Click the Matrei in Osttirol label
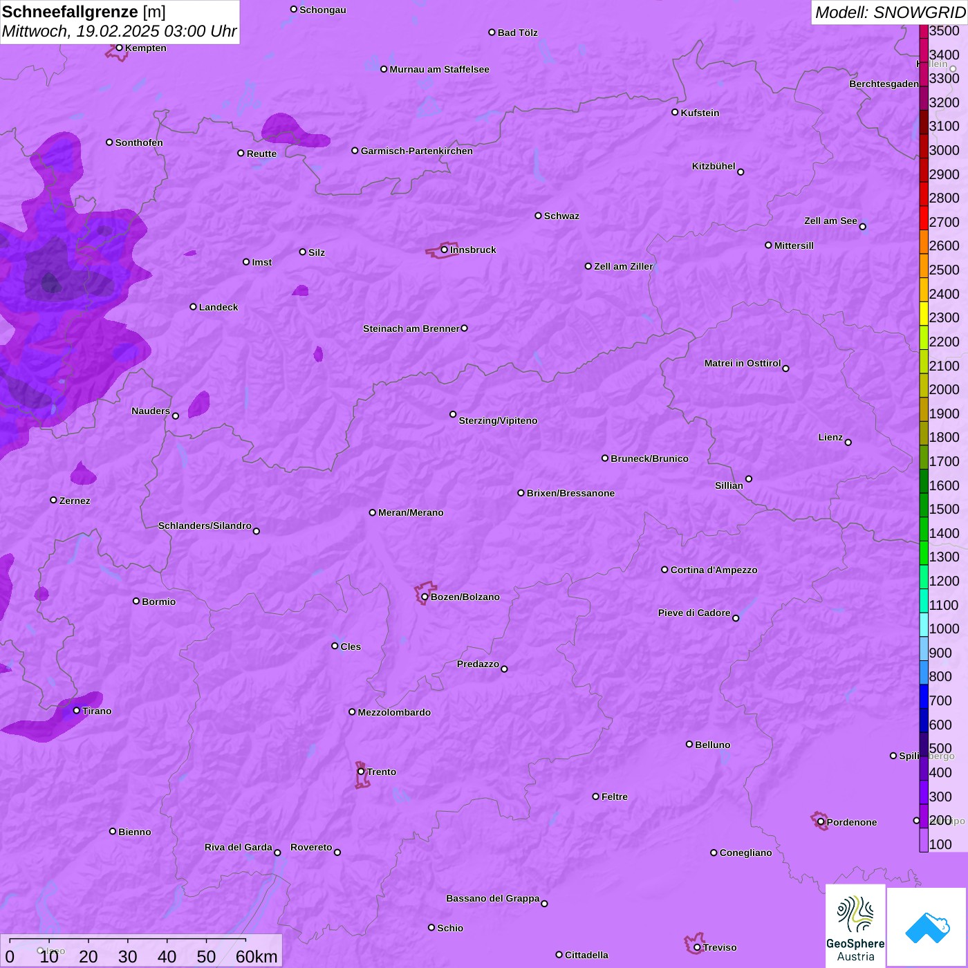 click(x=743, y=363)
